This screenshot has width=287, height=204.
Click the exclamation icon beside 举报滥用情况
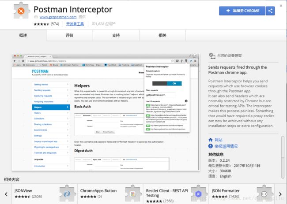tap(211, 146)
